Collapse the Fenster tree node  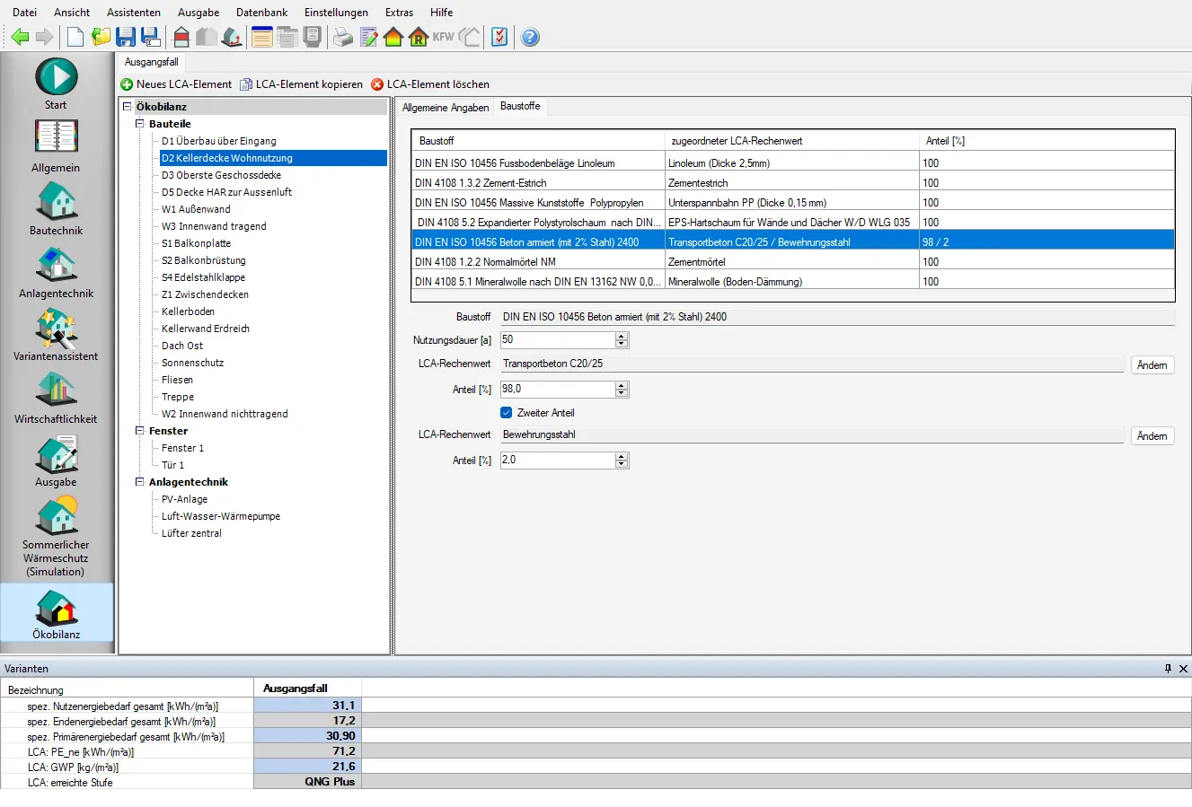click(140, 431)
